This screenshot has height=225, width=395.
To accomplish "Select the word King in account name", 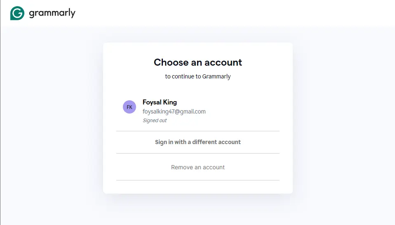I will pos(170,102).
